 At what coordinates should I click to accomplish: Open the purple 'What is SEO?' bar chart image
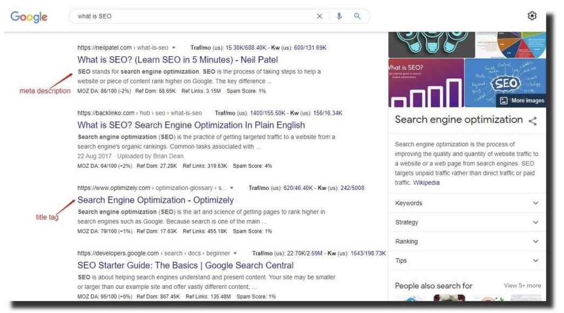point(426,83)
